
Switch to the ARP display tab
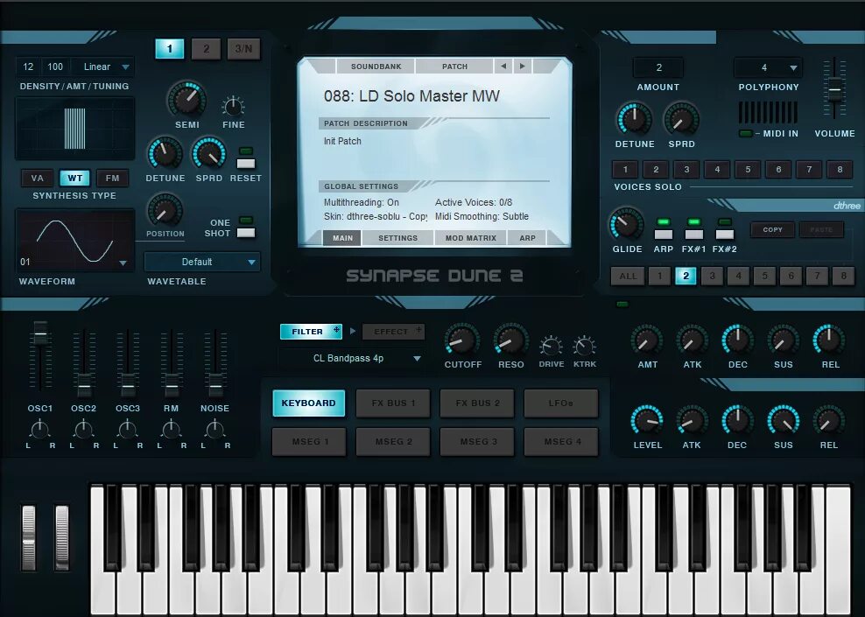point(527,238)
